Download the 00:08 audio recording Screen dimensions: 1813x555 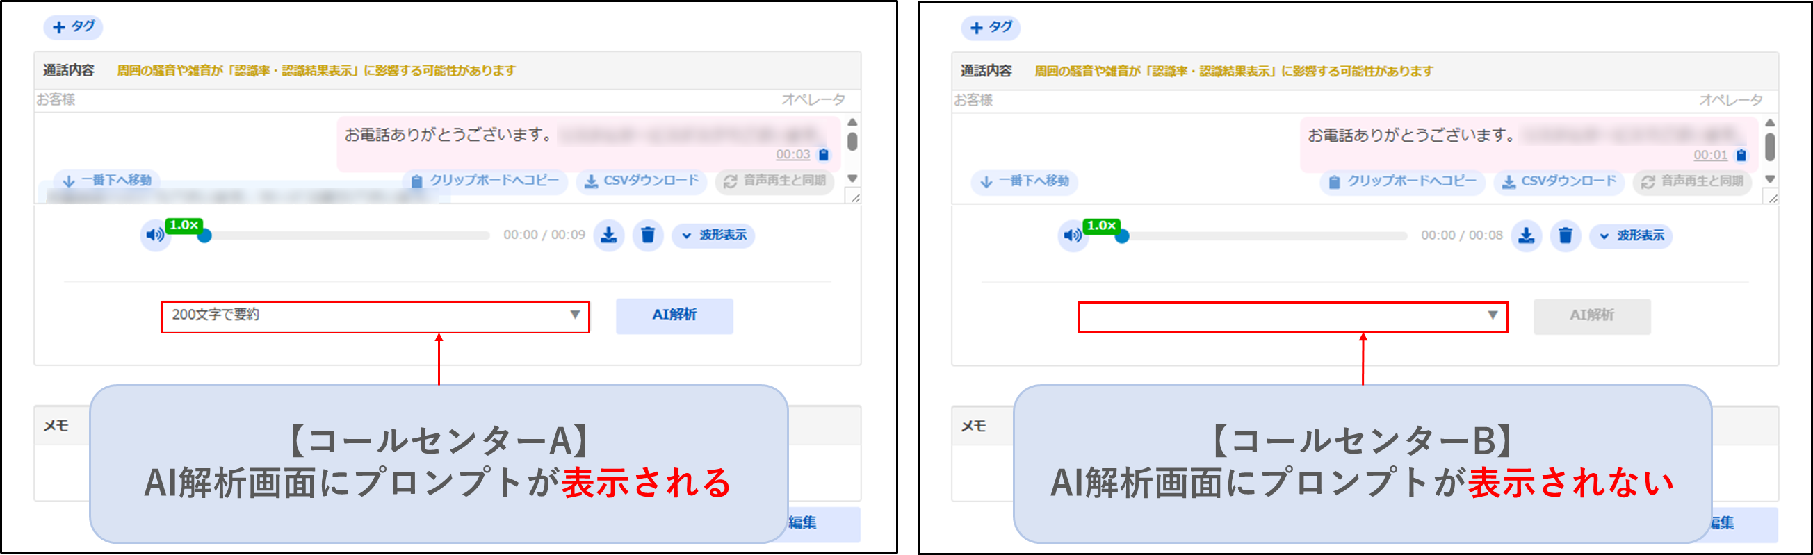pos(1526,235)
